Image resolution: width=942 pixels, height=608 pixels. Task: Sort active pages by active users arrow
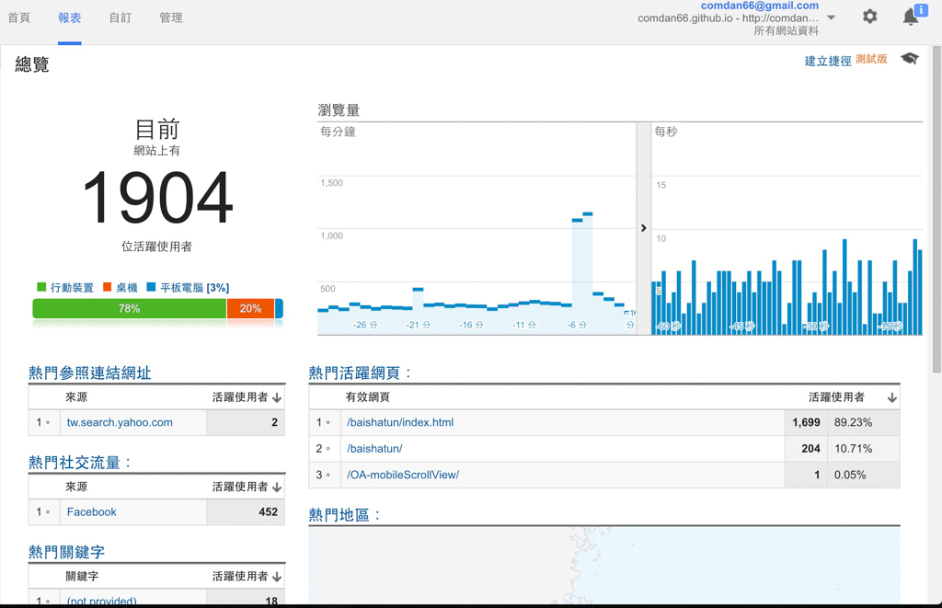(892, 397)
